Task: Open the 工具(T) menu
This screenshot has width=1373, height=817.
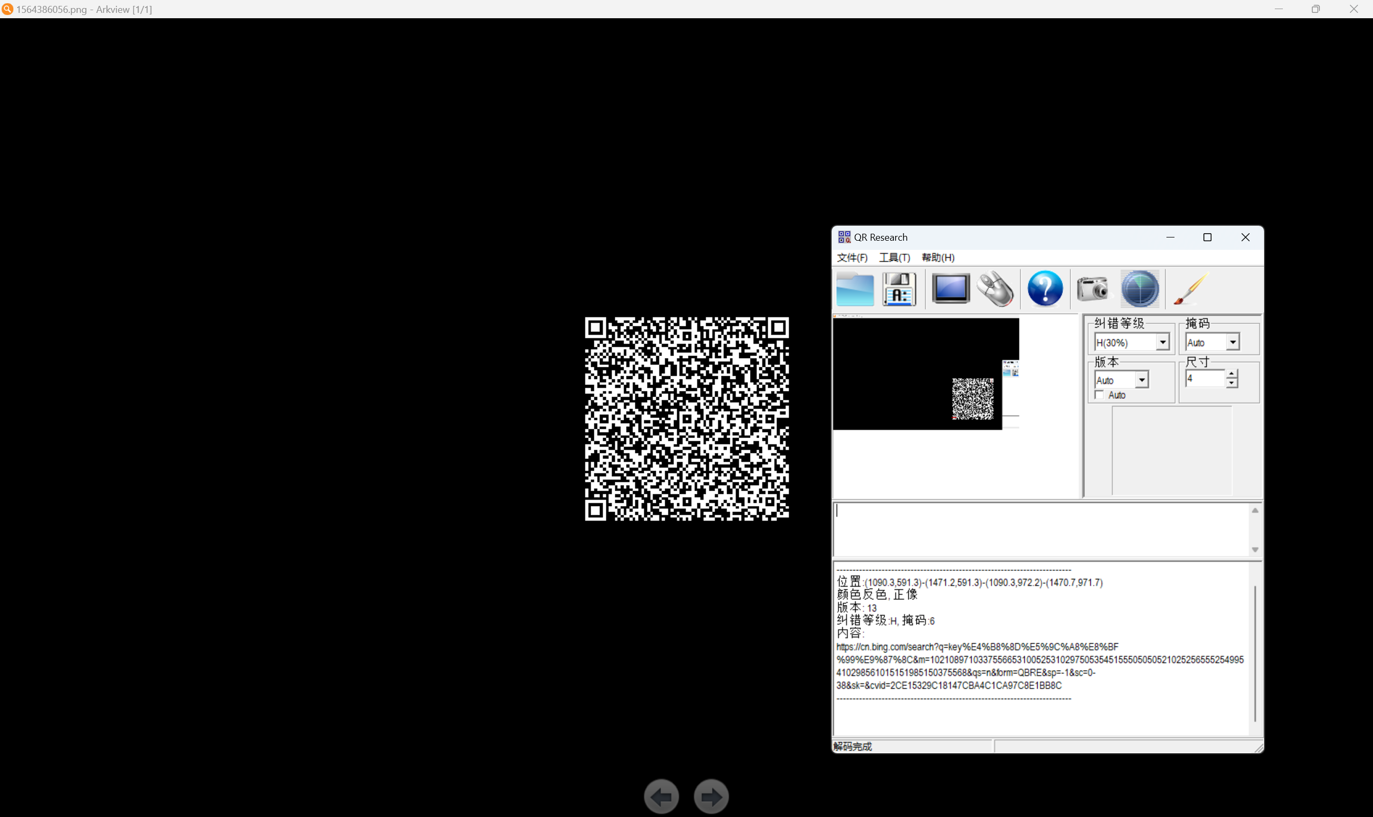Action: [x=894, y=258]
